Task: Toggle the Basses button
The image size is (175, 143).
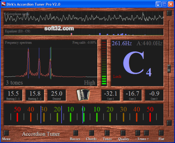Action: (76, 133)
